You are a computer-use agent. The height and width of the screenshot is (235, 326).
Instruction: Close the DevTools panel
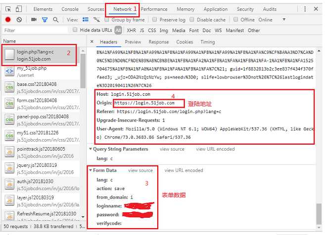point(316,9)
